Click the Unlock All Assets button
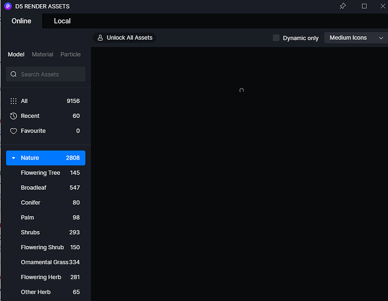The image size is (388, 301). 125,37
